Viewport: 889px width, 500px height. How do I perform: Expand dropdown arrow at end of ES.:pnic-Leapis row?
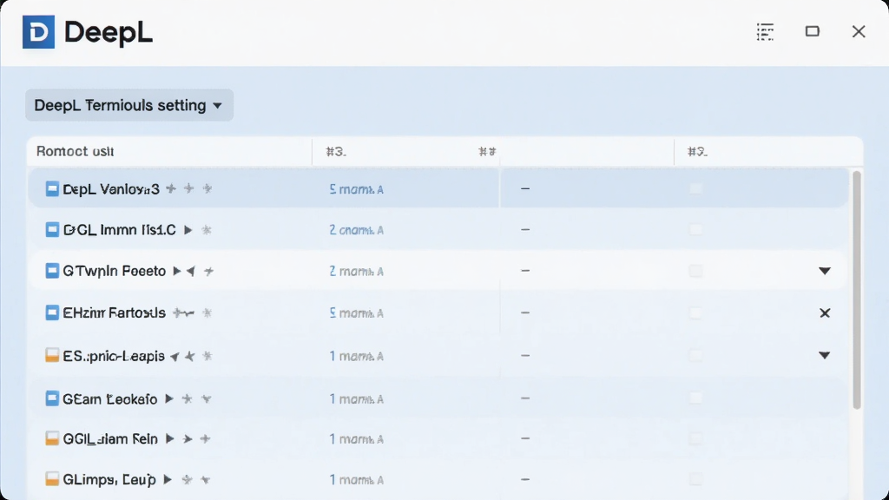pyautogui.click(x=825, y=355)
